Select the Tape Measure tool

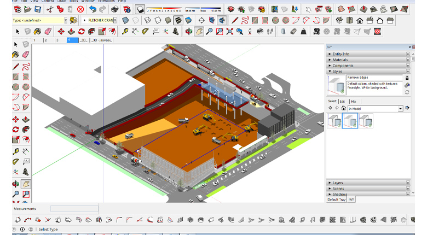coord(16,150)
